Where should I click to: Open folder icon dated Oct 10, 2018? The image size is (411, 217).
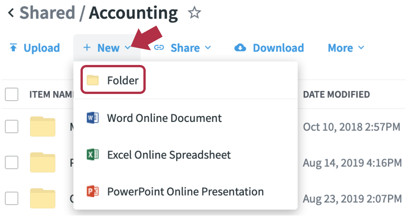[x=43, y=126]
